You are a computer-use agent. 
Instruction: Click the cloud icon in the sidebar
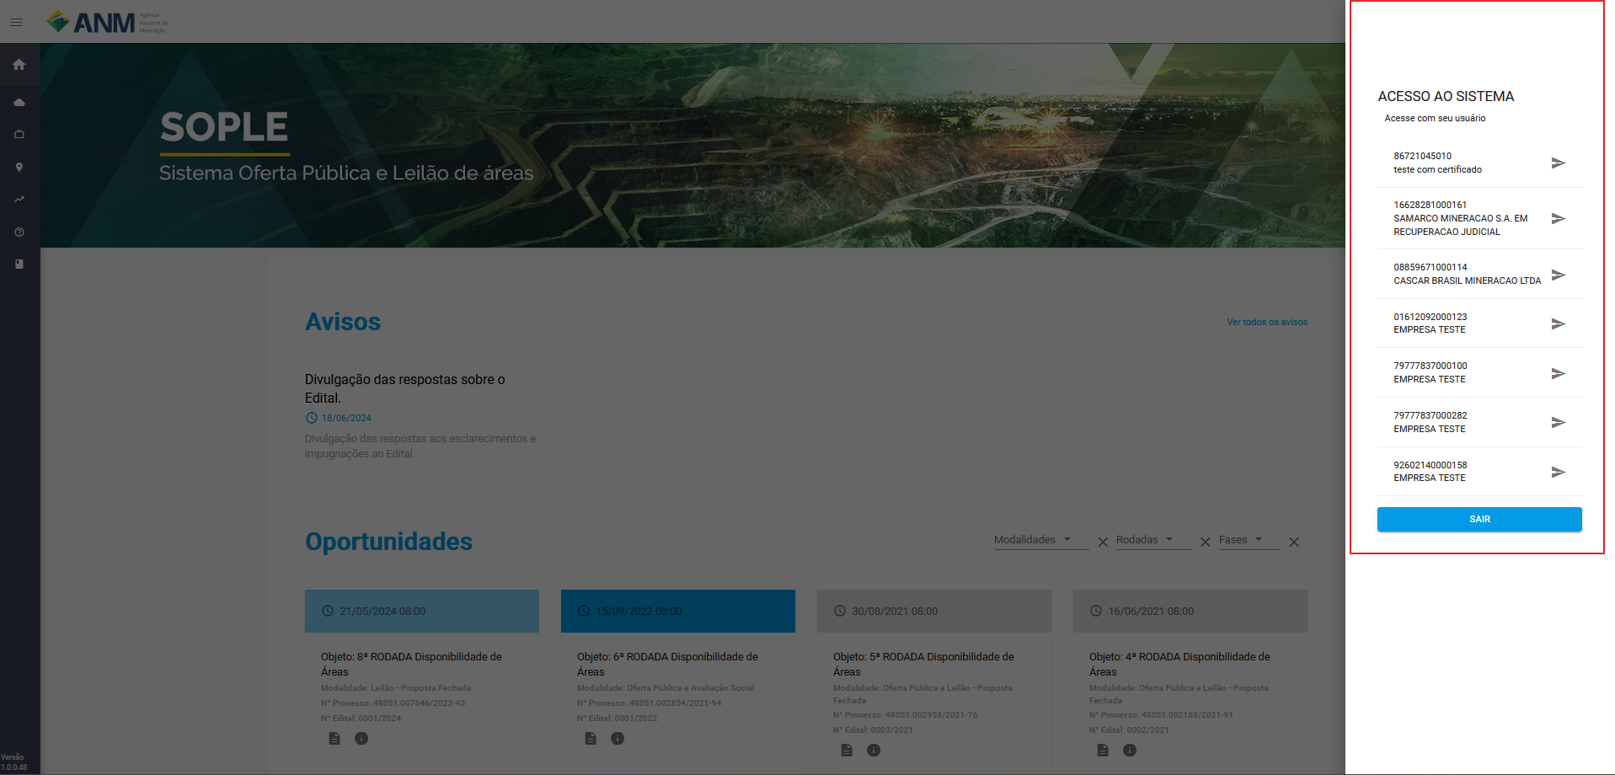click(19, 103)
